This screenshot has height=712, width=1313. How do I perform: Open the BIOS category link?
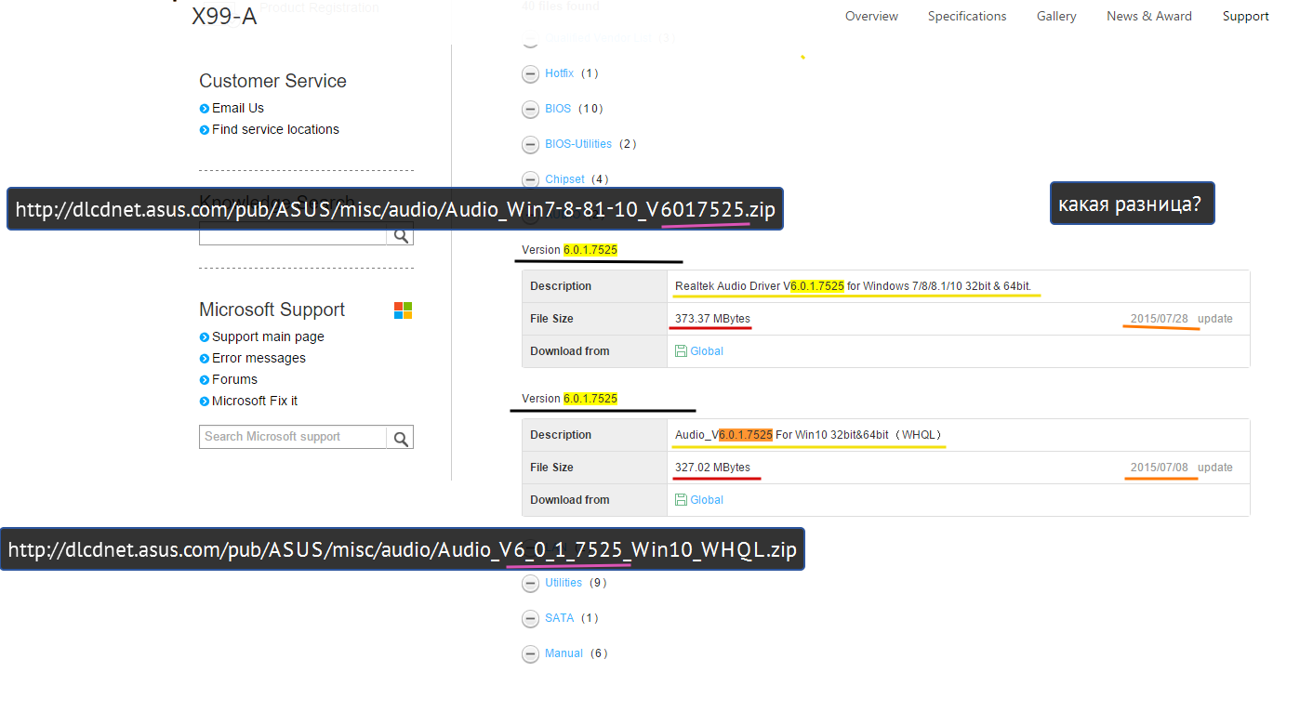(558, 109)
